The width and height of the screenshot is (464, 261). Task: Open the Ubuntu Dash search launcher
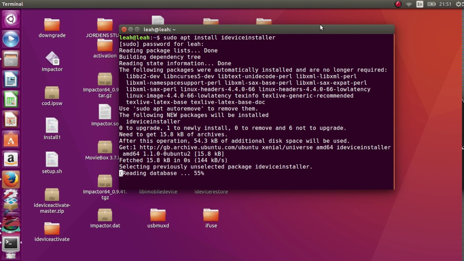click(11, 19)
